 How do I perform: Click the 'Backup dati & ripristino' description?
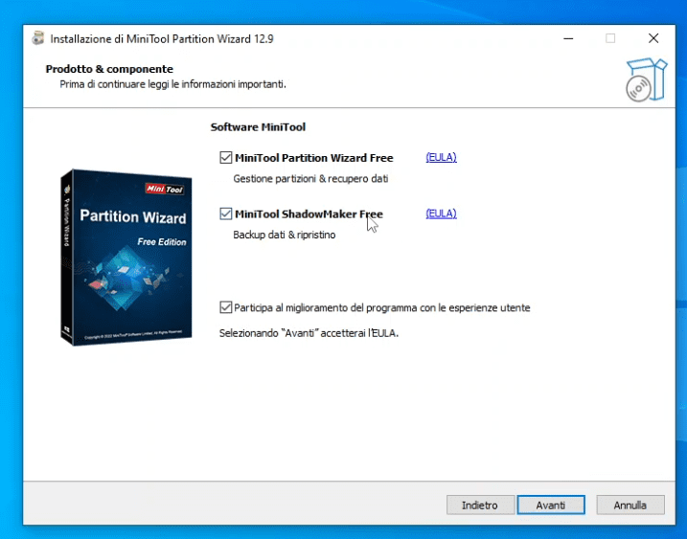[x=285, y=235]
